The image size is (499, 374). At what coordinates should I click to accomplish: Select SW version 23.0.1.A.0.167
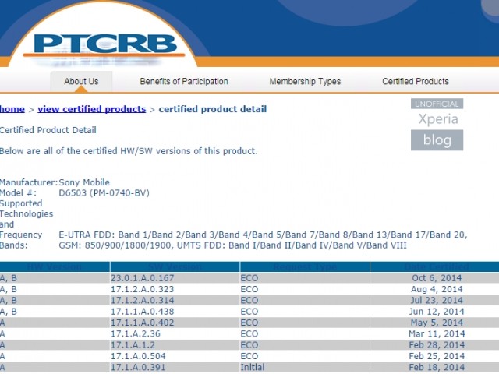coord(142,278)
